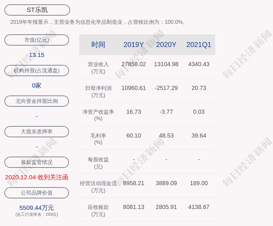Open the 最新监管情况 section label
The image size is (273, 226).
pos(37,162)
